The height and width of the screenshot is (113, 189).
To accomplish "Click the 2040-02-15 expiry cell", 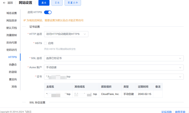I will pyautogui.click(x=145, y=94).
